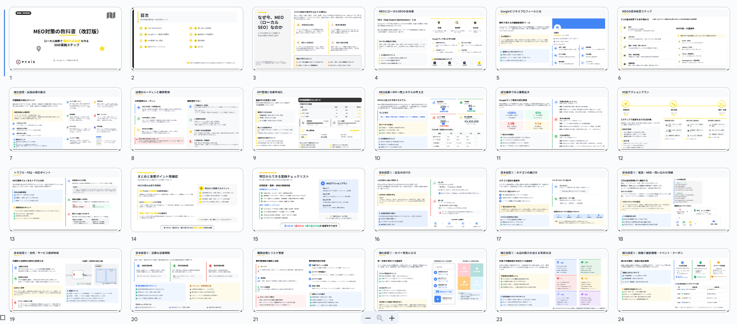Click the magnifier reset zoom icon
This screenshot has width=737, height=324.
[x=380, y=318]
